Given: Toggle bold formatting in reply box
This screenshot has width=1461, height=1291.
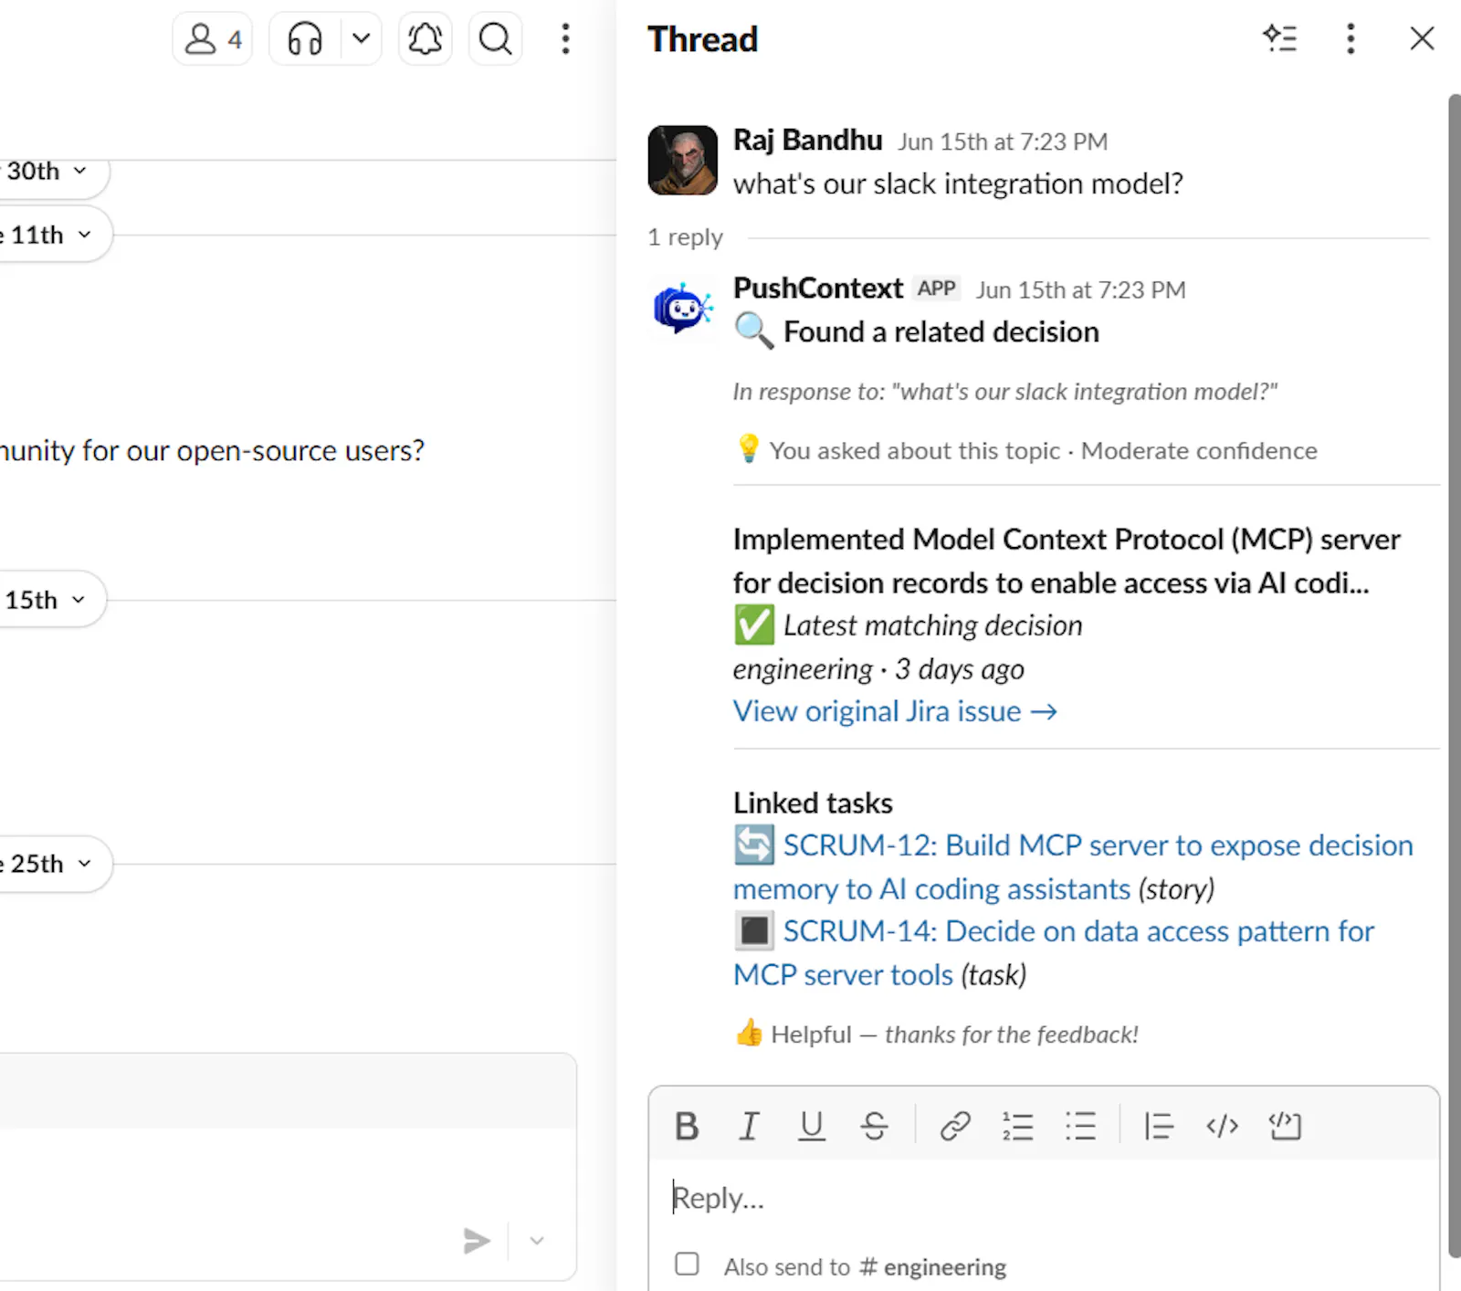Looking at the screenshot, I should (x=687, y=1127).
